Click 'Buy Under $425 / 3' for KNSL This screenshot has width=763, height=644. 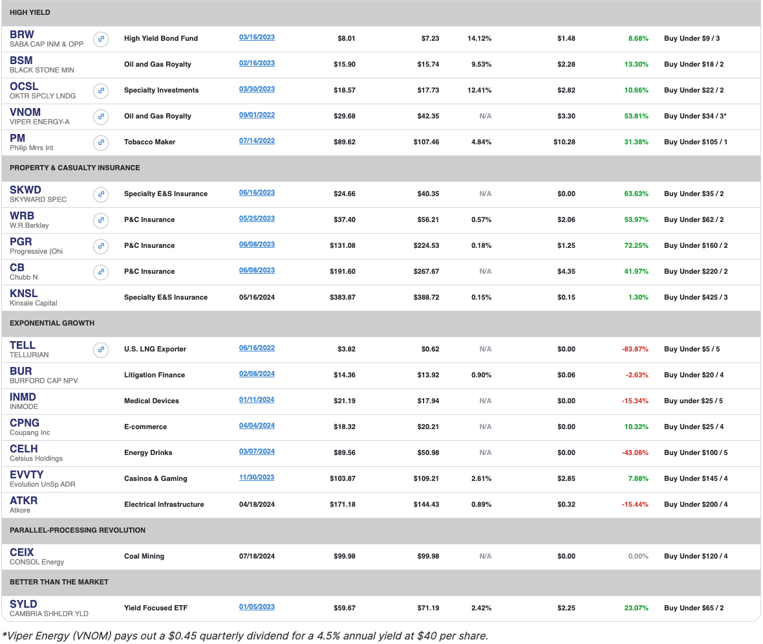[696, 298]
